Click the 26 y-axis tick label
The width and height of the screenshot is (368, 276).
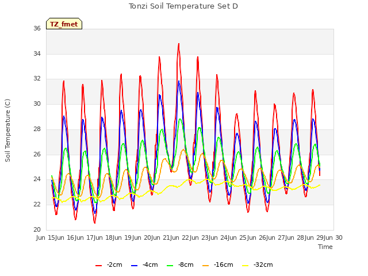pyautogui.click(x=37, y=154)
